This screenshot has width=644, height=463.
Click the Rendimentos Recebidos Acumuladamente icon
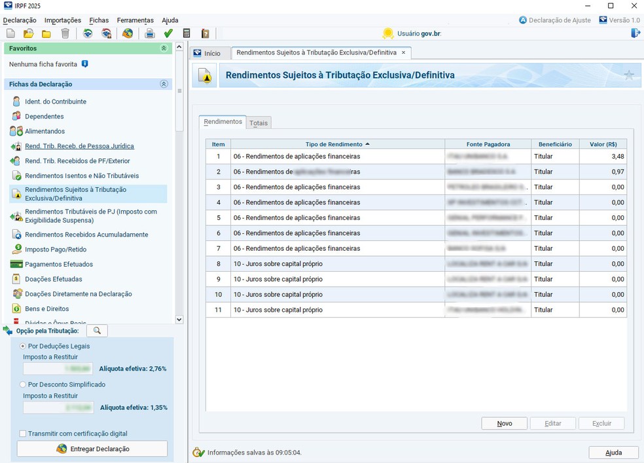(17, 234)
